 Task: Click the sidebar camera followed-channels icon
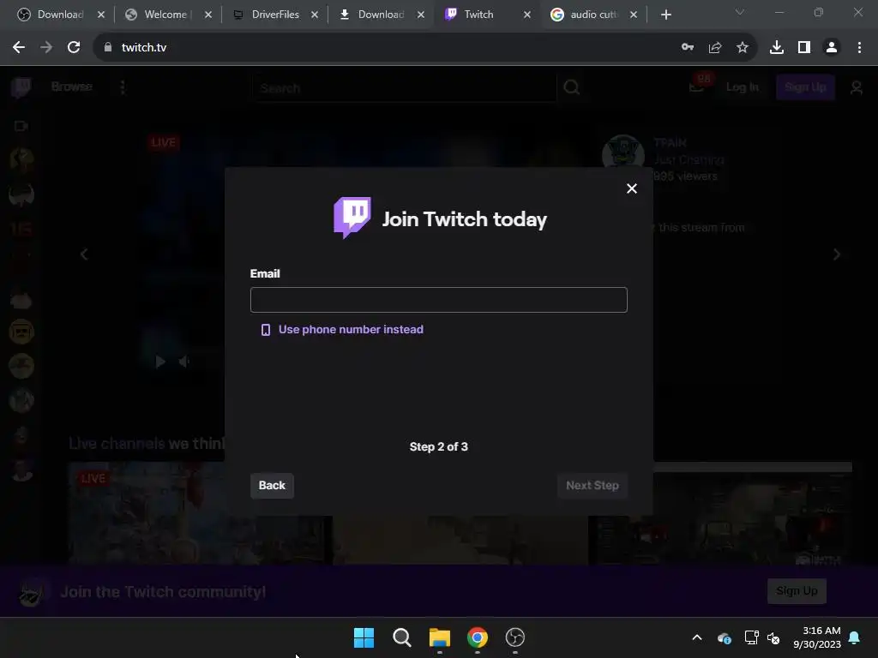click(21, 126)
